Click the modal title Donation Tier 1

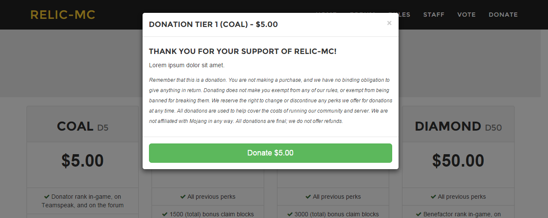[x=213, y=24]
